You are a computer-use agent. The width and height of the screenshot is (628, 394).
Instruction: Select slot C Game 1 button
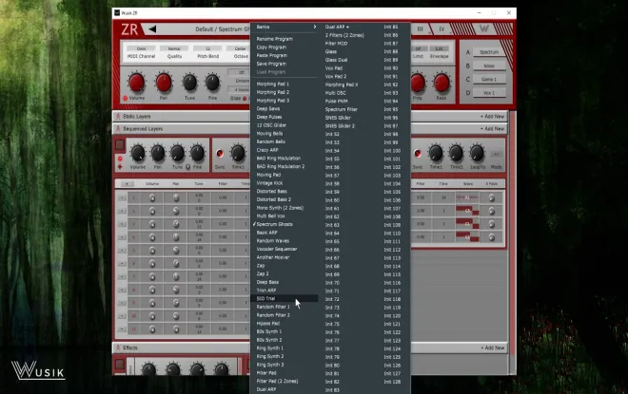pyautogui.click(x=489, y=79)
